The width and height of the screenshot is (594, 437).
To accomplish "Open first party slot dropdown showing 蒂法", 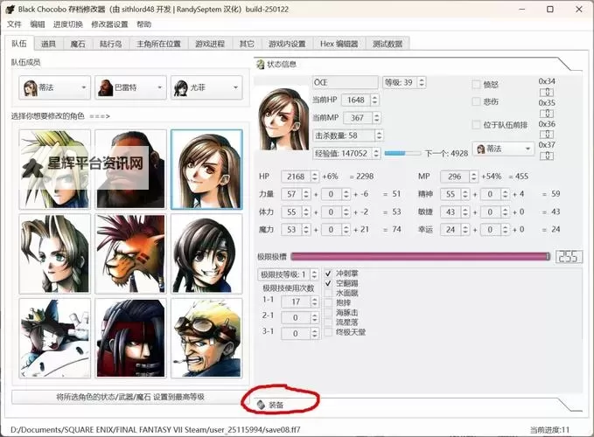I will (55, 87).
